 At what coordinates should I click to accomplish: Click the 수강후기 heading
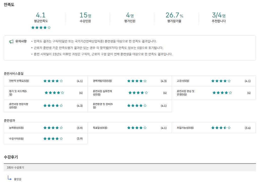(11, 157)
